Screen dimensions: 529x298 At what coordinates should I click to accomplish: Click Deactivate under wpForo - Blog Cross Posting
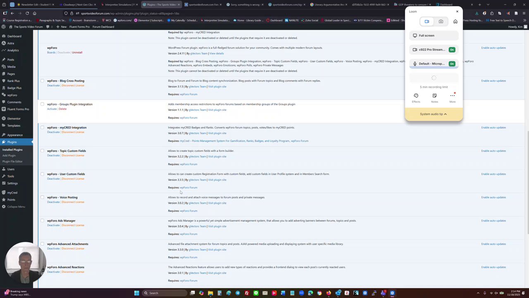[x=53, y=86]
